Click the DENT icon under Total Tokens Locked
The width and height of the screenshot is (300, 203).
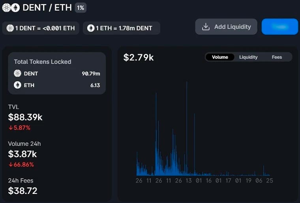tap(17, 73)
